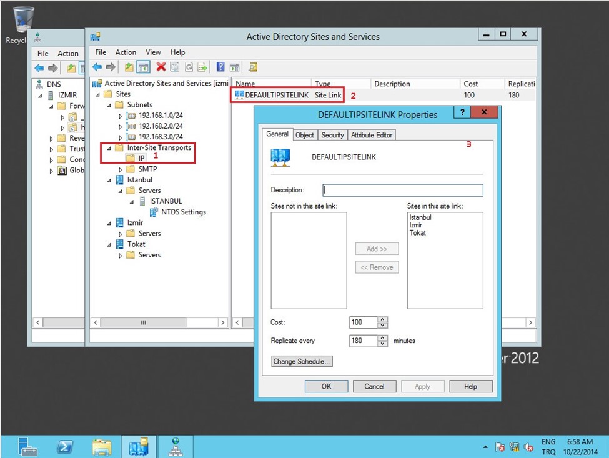
Task: Click the dialog help question mark button
Action: (x=462, y=112)
